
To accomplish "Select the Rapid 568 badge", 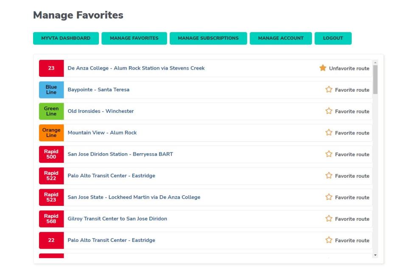I will click(x=51, y=219).
